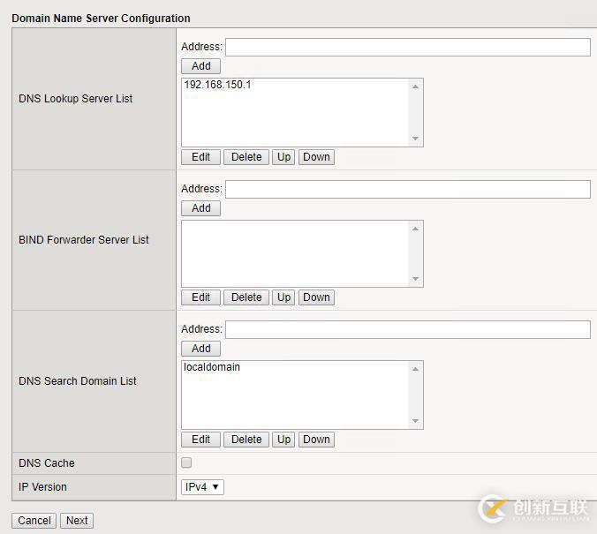Edit the selected DNS Lookup server
Viewport: 597px width, 534px height.
(201, 157)
